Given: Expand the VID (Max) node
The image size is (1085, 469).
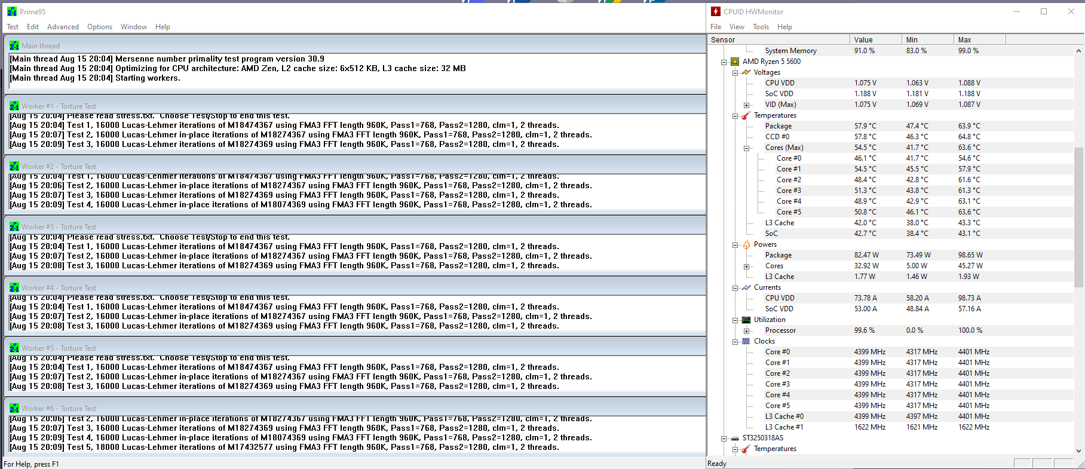Looking at the screenshot, I should [746, 105].
